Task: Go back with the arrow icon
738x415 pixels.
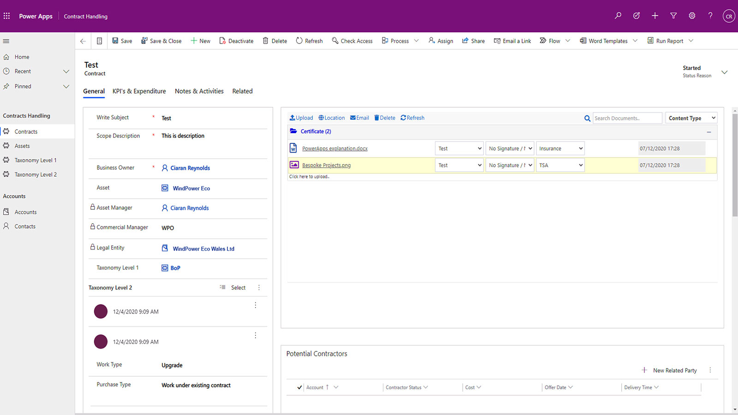Action: (83, 41)
